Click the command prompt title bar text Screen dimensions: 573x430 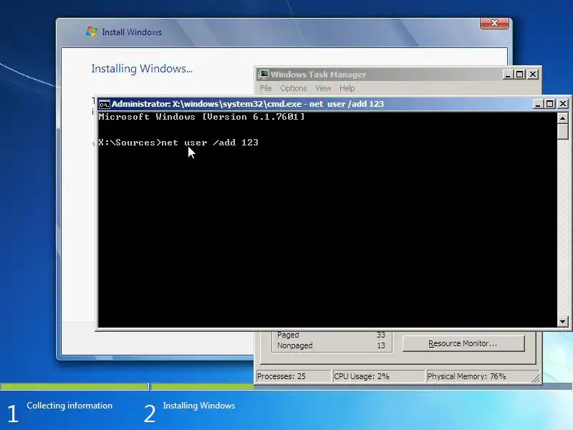(x=248, y=104)
